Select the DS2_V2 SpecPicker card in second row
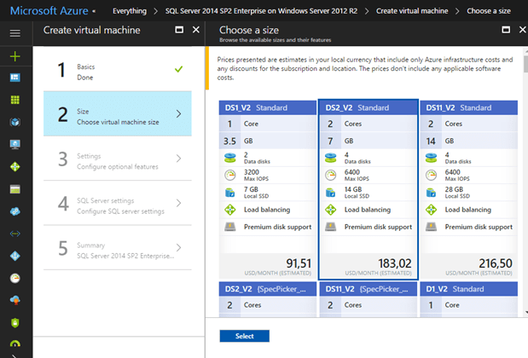Viewport: 528px width, 358px height. pyautogui.click(x=268, y=299)
